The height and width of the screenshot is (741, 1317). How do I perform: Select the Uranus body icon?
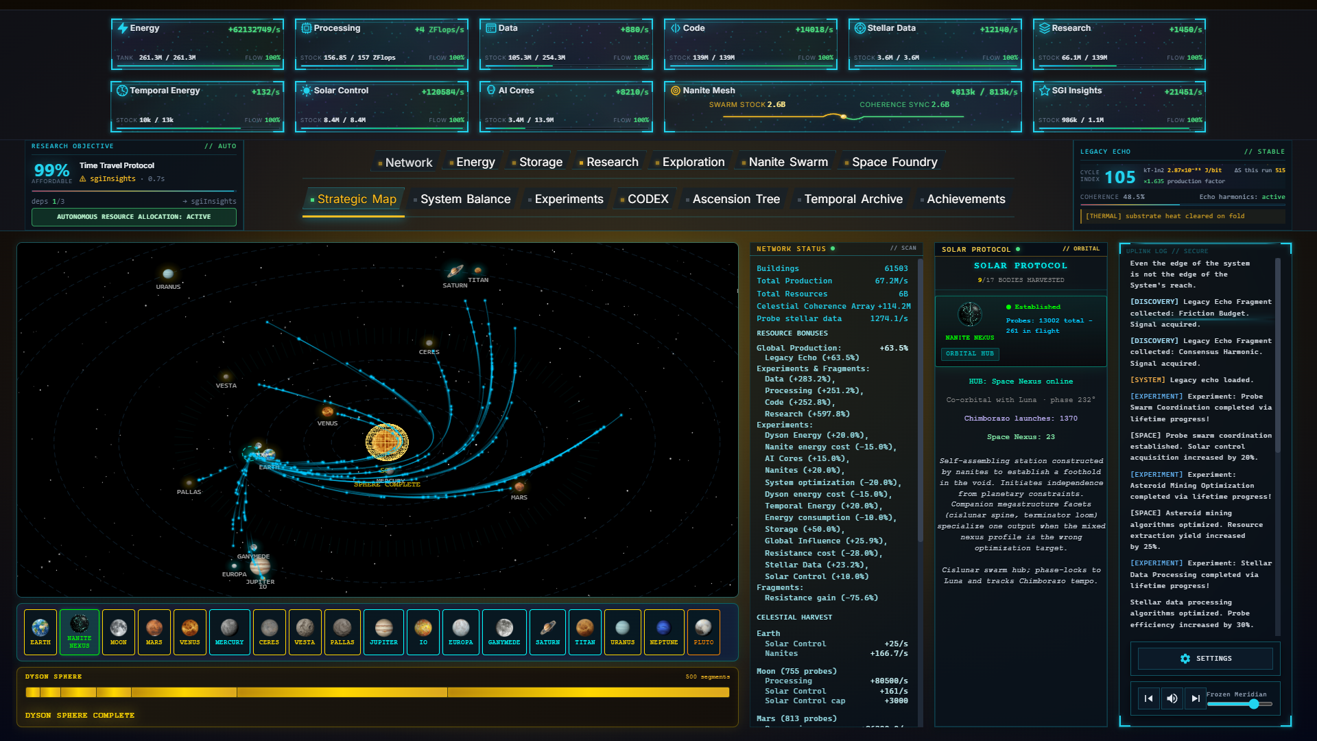tap(623, 632)
